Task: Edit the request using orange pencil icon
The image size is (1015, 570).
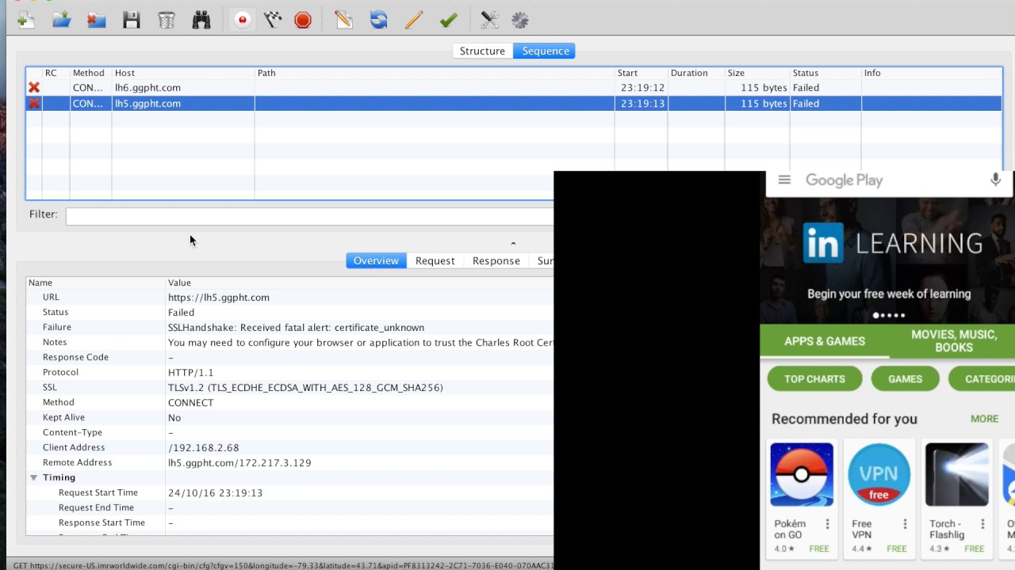Action: click(x=414, y=20)
